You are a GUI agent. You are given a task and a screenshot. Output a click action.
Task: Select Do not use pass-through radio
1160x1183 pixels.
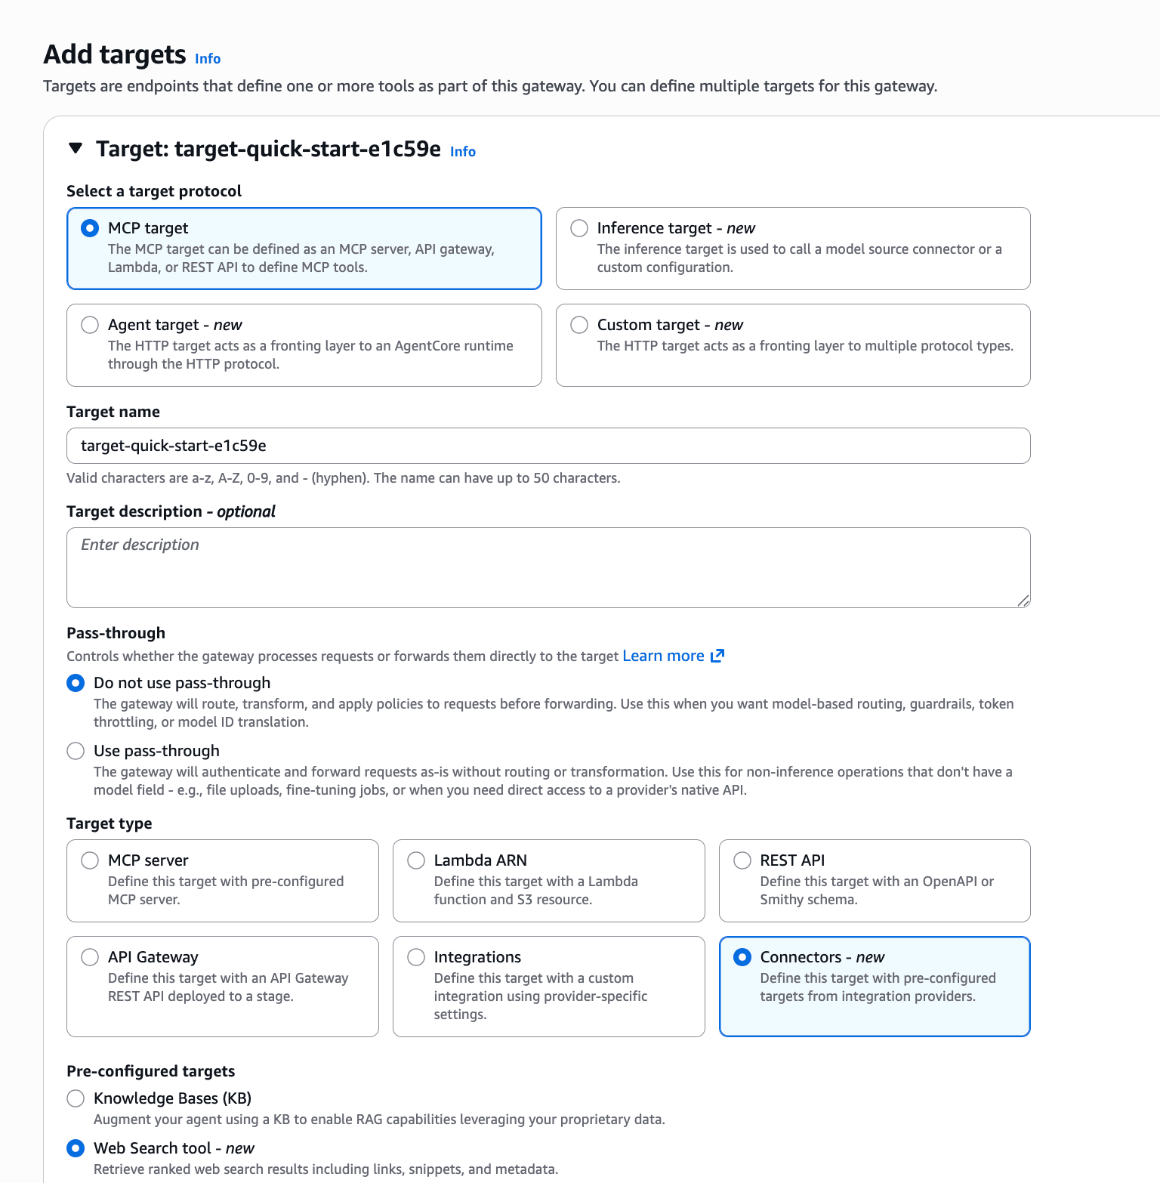click(x=76, y=683)
